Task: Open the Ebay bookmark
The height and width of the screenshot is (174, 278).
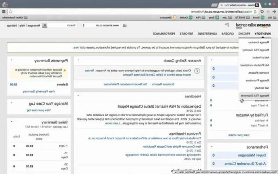Action: (214, 17)
